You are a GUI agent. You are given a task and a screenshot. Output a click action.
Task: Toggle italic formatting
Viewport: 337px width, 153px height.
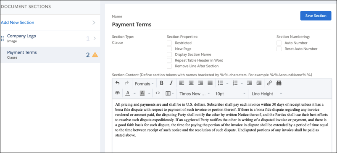pyautogui.click(x=171, y=83)
